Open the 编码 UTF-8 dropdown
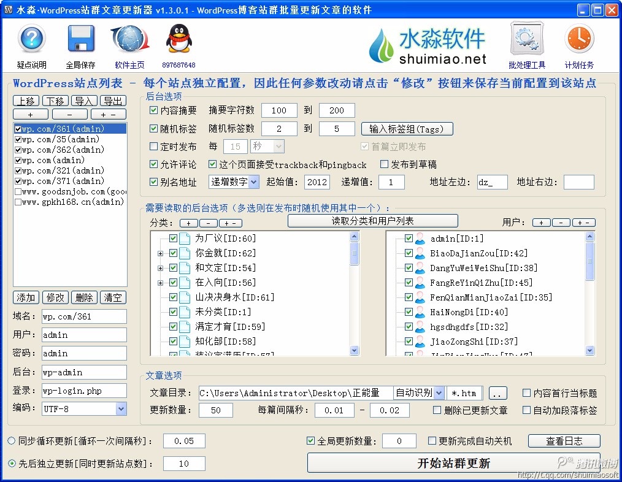 pos(121,409)
